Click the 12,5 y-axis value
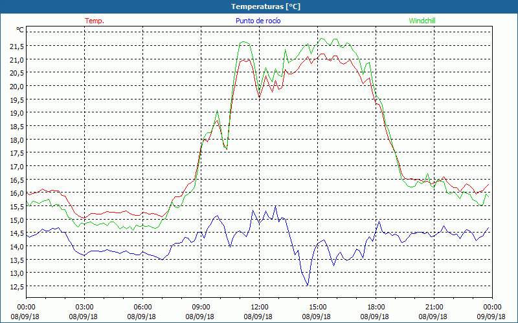Screen dimensions: 518x323 coord(17,287)
